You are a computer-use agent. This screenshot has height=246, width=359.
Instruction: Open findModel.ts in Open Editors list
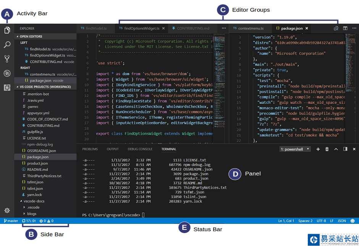tap(45, 49)
